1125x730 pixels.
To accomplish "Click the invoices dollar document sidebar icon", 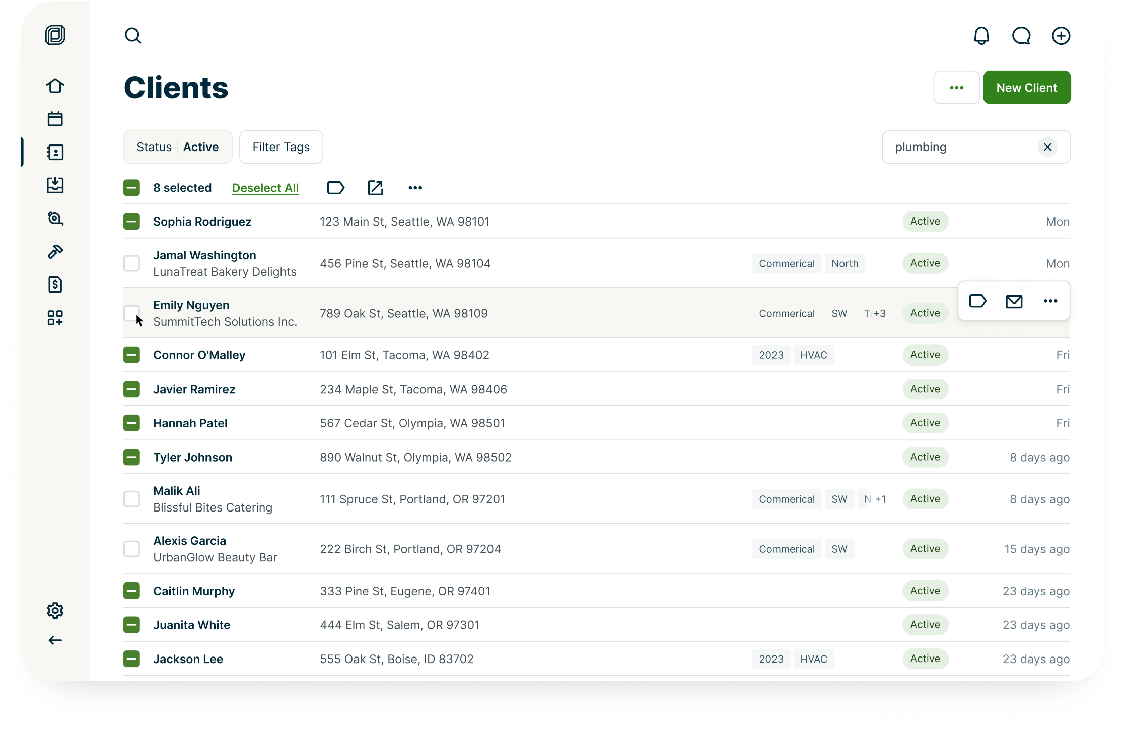I will (x=55, y=285).
